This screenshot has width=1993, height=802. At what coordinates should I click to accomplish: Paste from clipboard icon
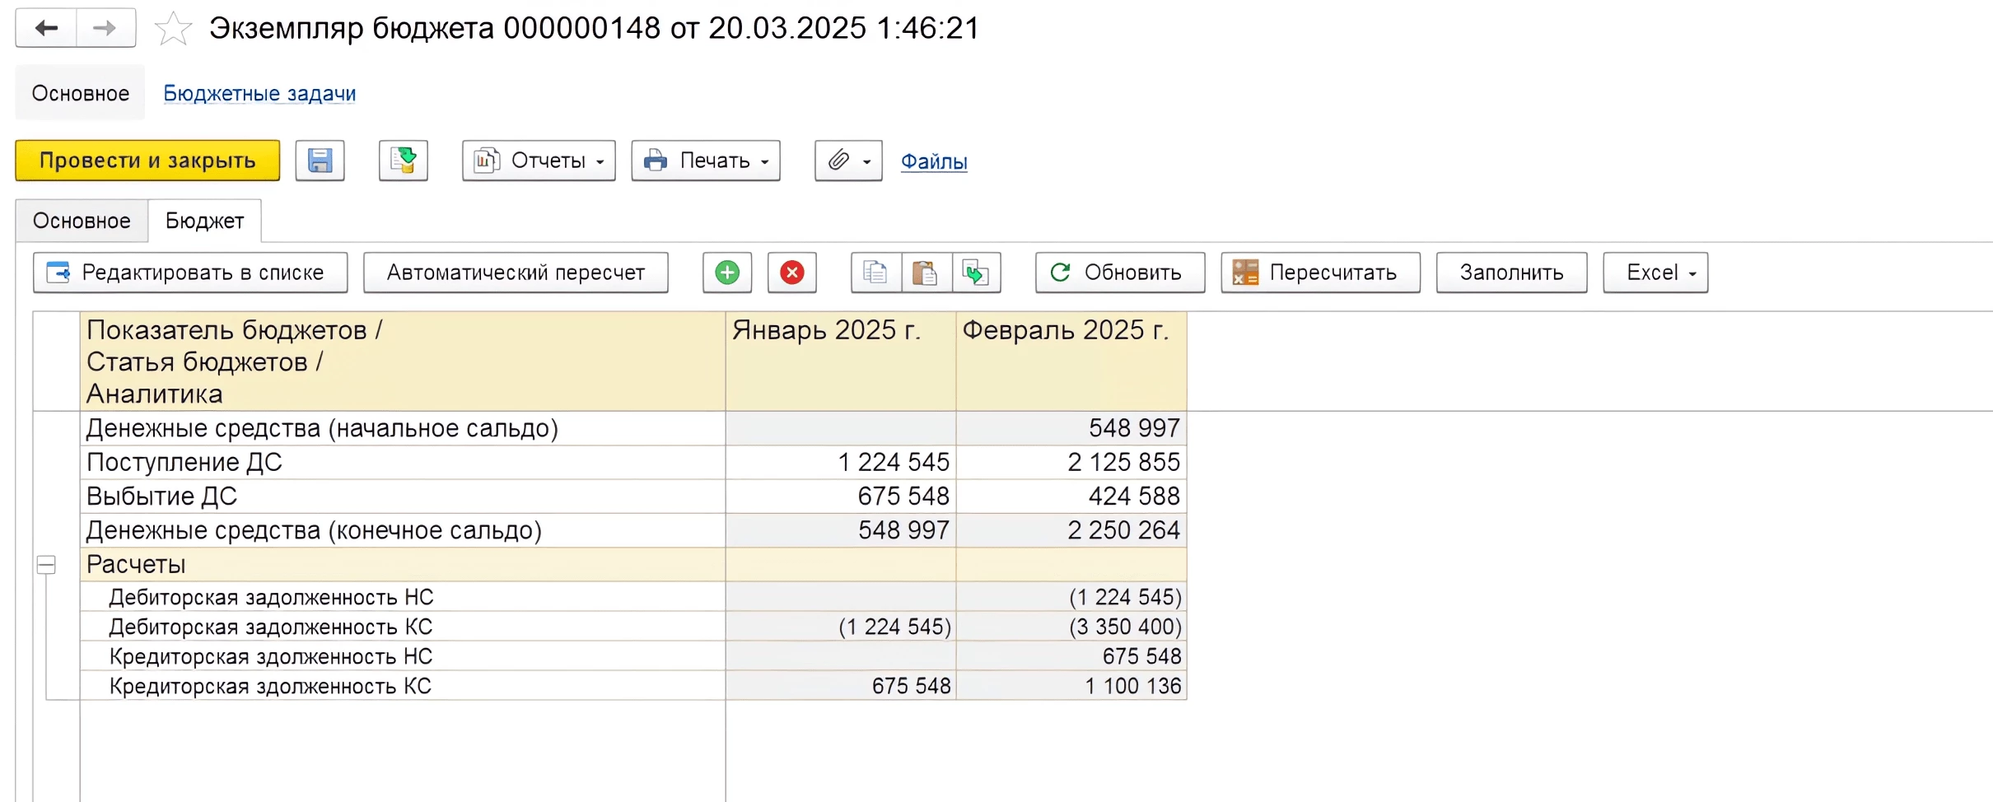click(x=926, y=273)
